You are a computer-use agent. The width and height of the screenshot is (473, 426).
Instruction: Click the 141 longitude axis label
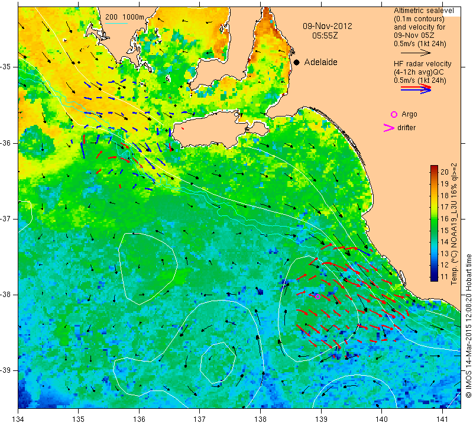(x=442, y=419)
